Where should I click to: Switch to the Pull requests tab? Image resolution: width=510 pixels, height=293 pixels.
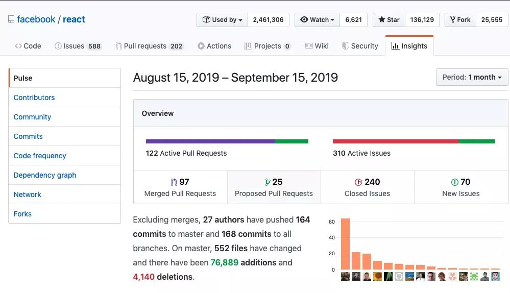click(149, 46)
